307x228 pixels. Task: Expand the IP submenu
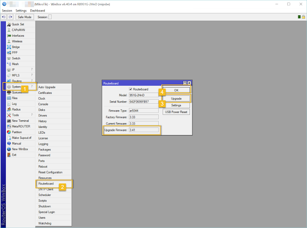[x=21, y=69]
